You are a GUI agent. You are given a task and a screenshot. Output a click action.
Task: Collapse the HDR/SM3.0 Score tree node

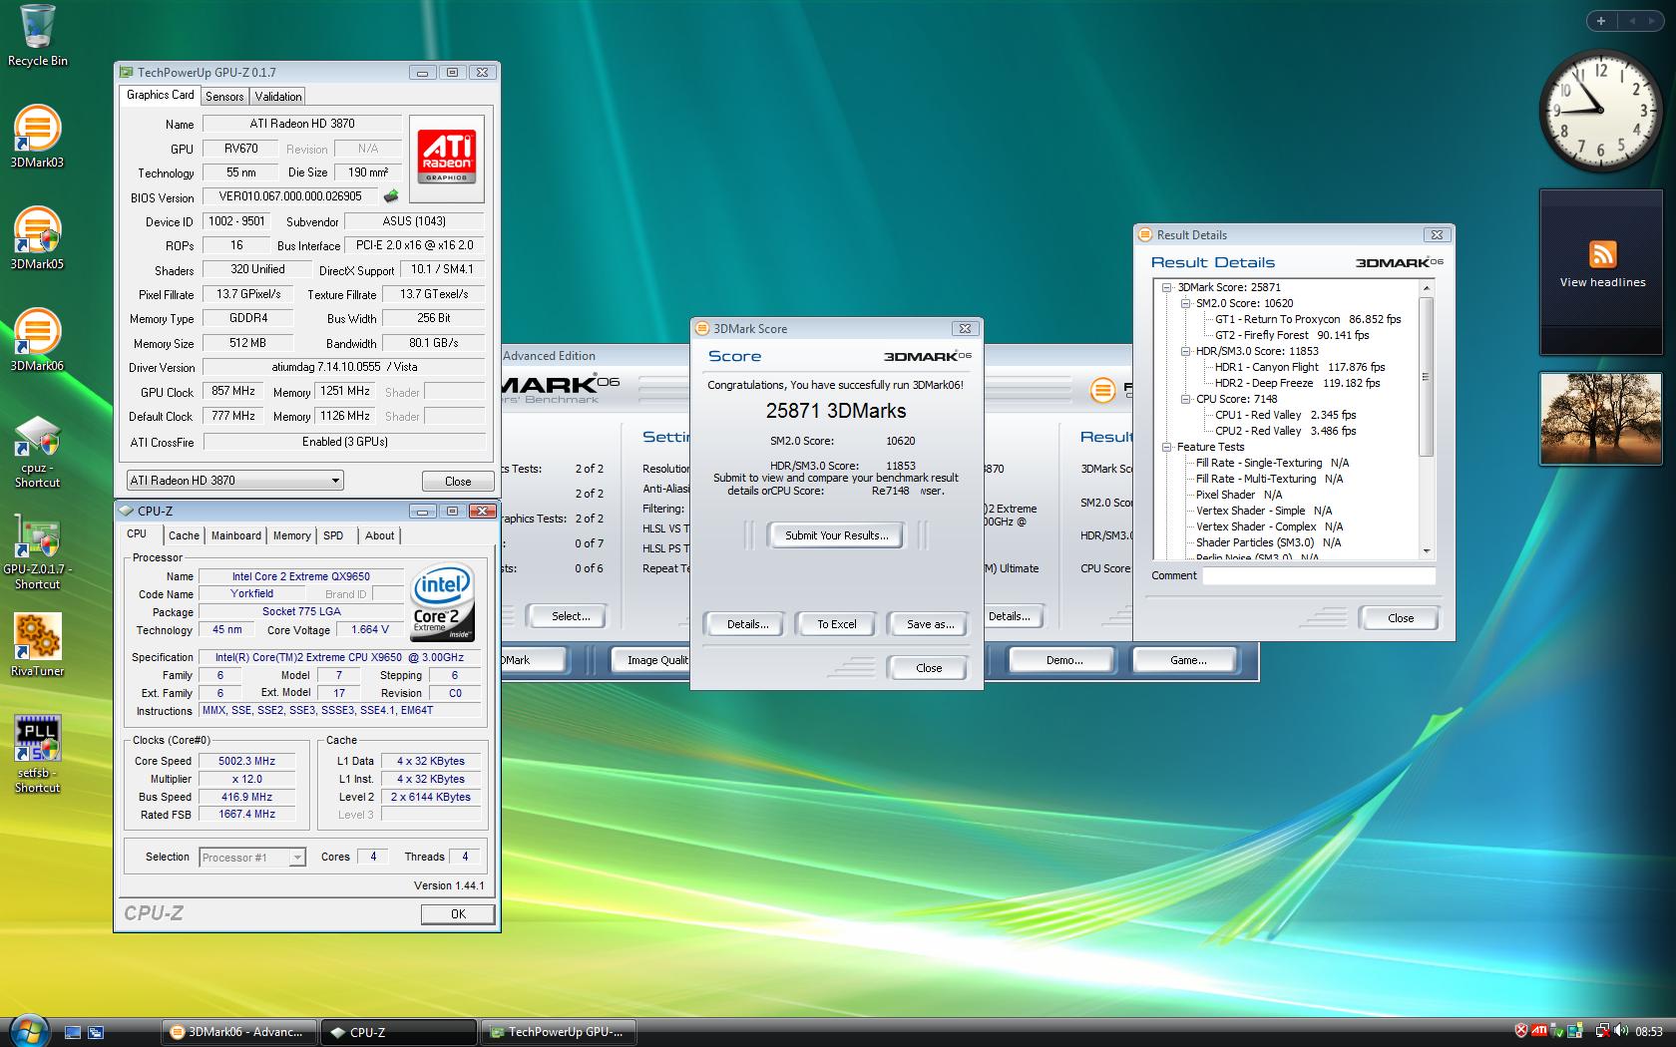1185,351
